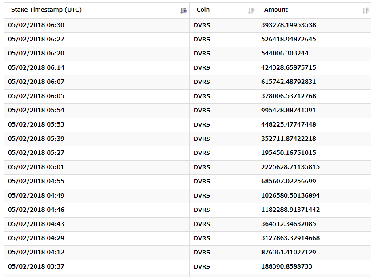The image size is (378, 277).
Task: Select the 05/02/2018 06:14 timestamp
Action: pos(36,67)
